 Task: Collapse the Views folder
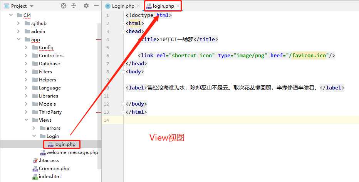tap(26, 120)
